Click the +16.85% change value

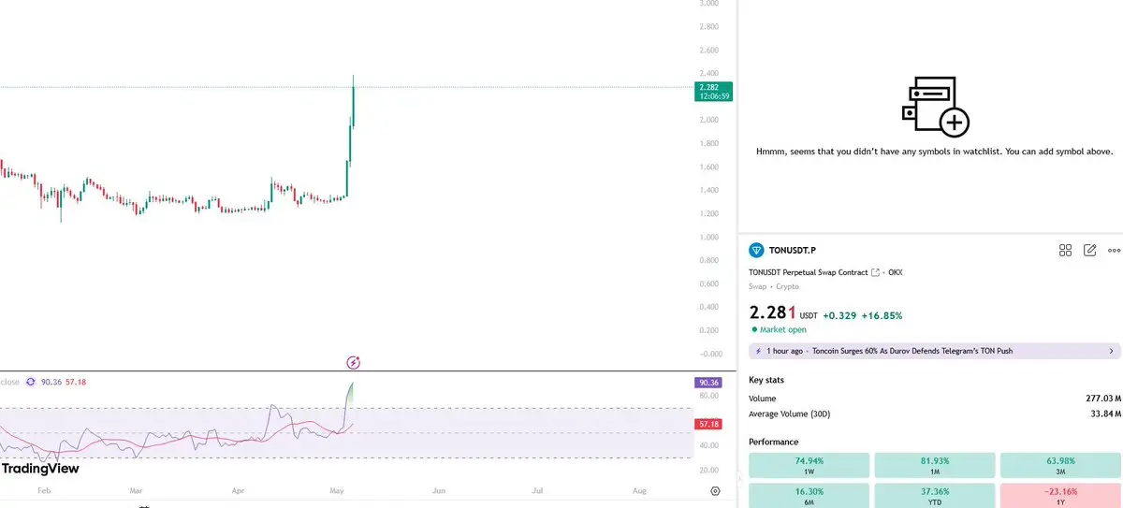882,315
